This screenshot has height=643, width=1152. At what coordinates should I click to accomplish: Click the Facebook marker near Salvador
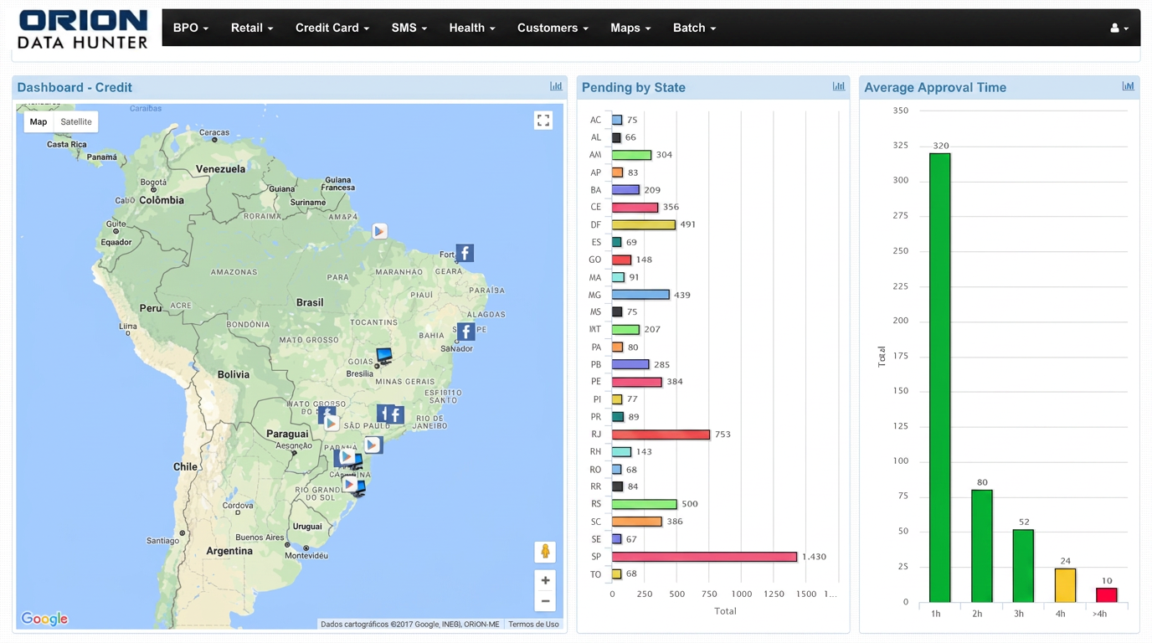point(465,332)
